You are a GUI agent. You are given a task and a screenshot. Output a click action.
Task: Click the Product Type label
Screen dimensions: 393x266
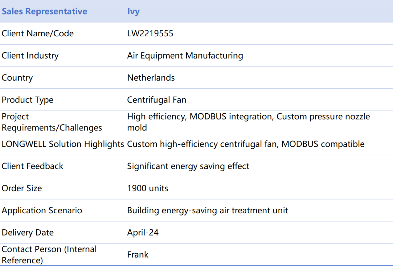(28, 100)
